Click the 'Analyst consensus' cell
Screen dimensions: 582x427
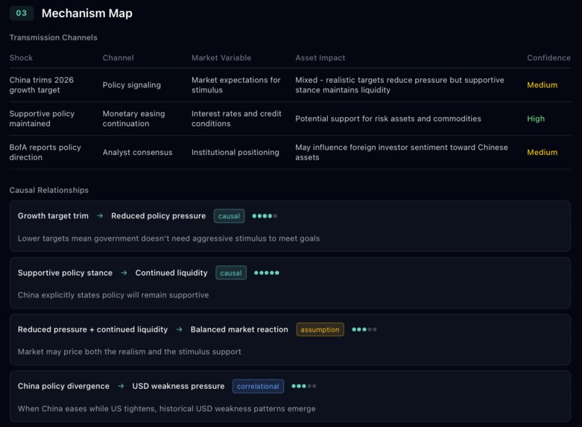pos(137,152)
